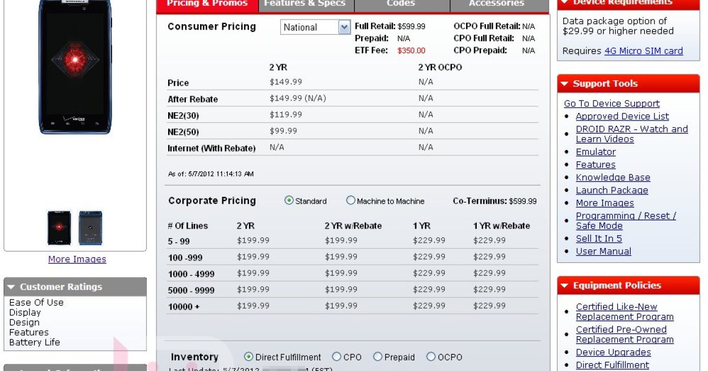708x371 pixels.
Task: Choose Direct Fulfillment inventory option
Action: click(248, 357)
